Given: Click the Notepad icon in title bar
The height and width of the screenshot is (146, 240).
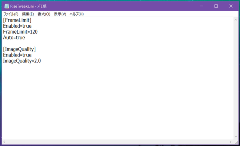Looking at the screenshot, I should pos(6,6).
